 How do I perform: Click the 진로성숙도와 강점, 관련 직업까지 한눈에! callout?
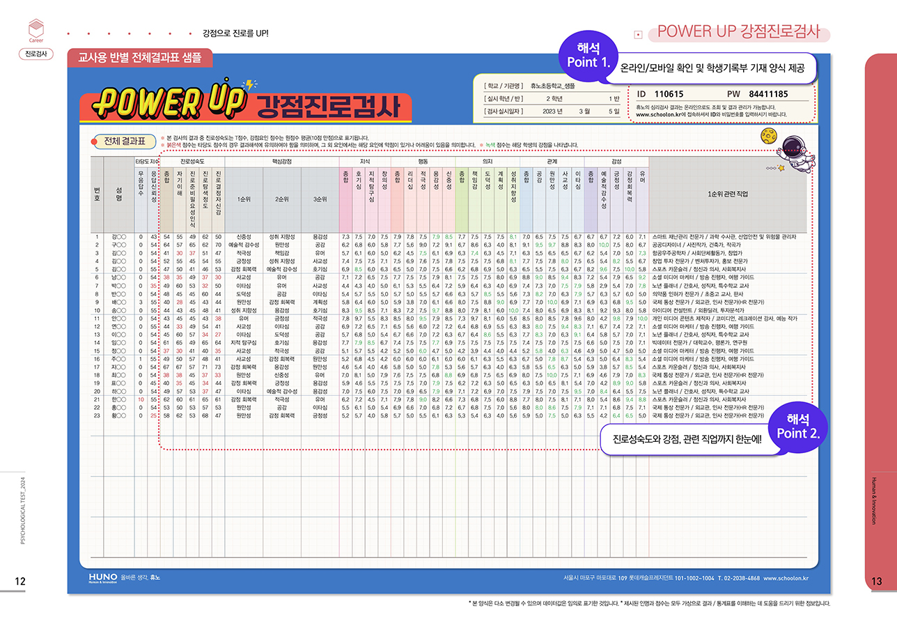pos(687,440)
